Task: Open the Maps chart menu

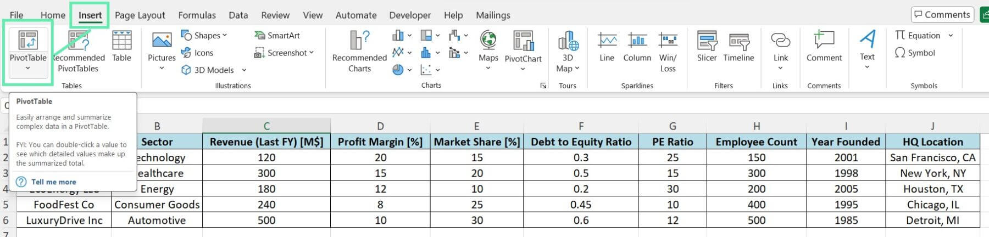Action: [x=488, y=51]
